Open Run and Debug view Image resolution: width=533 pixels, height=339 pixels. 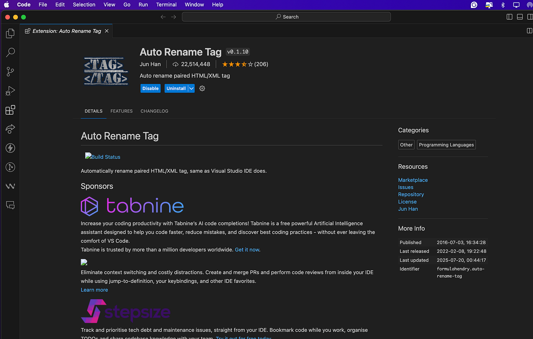[10, 91]
